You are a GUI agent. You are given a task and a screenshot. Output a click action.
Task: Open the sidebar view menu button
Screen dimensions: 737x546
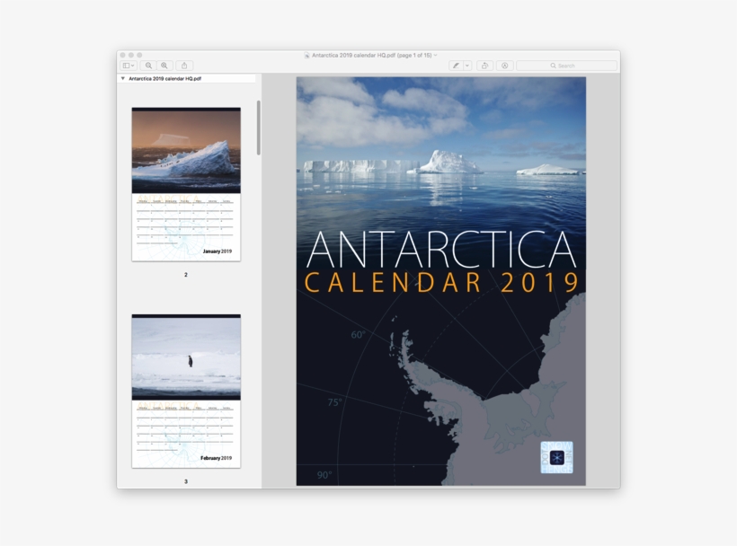pyautogui.click(x=129, y=66)
